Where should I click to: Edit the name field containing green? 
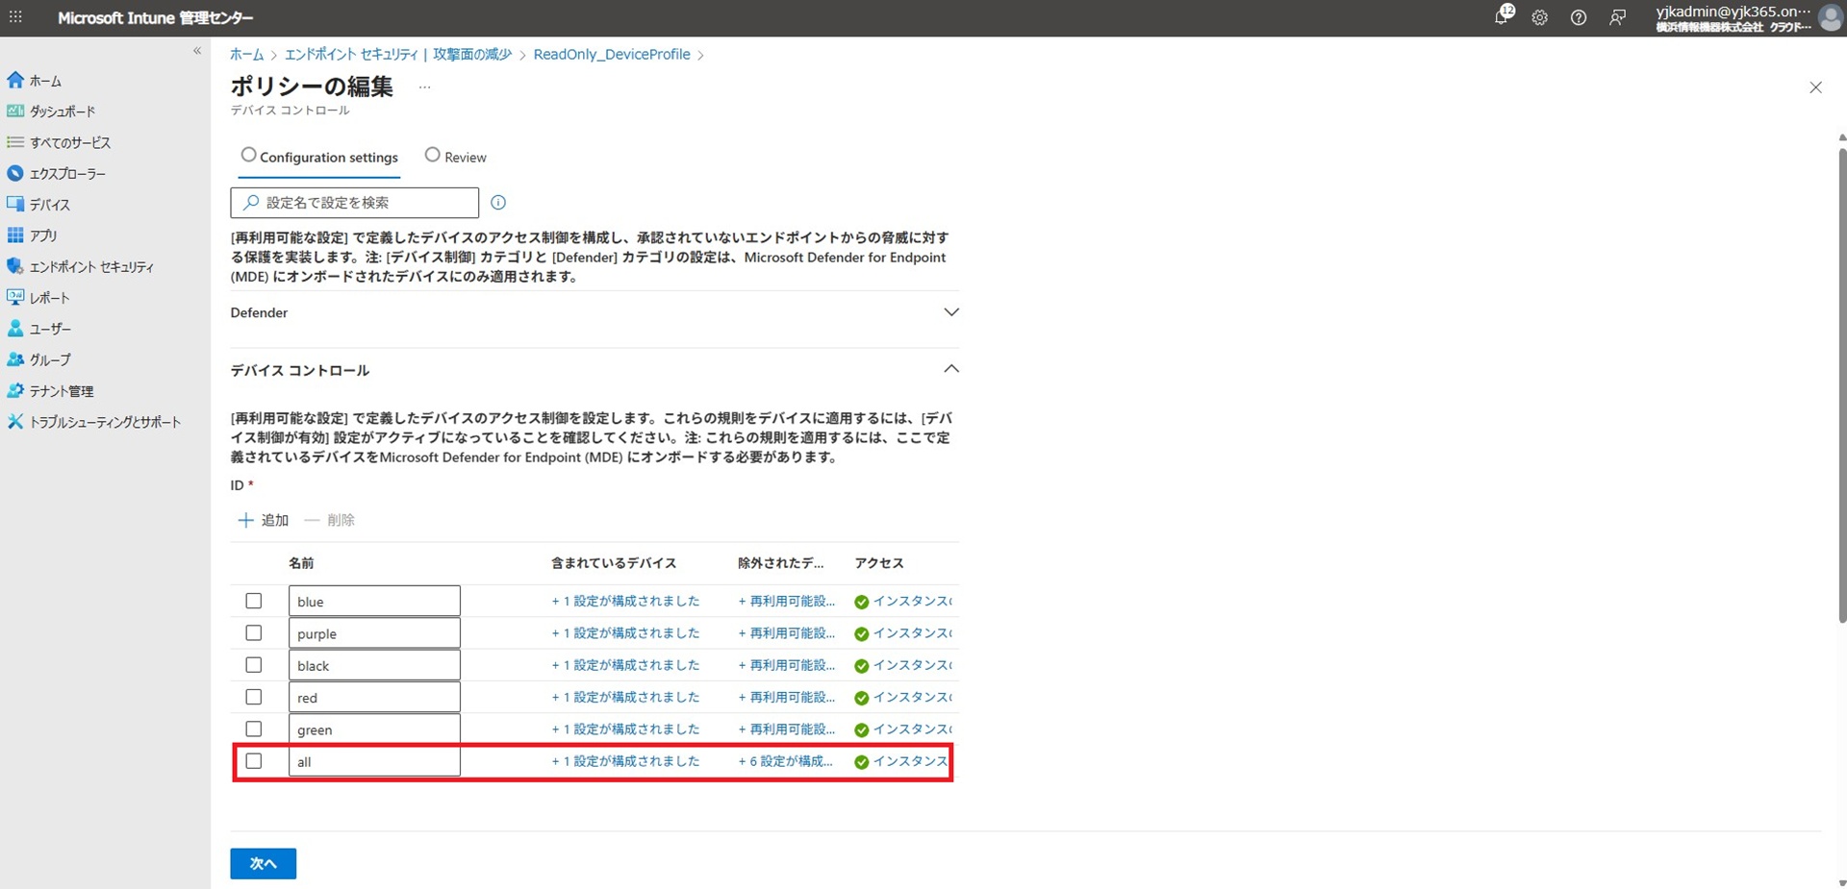(x=374, y=728)
